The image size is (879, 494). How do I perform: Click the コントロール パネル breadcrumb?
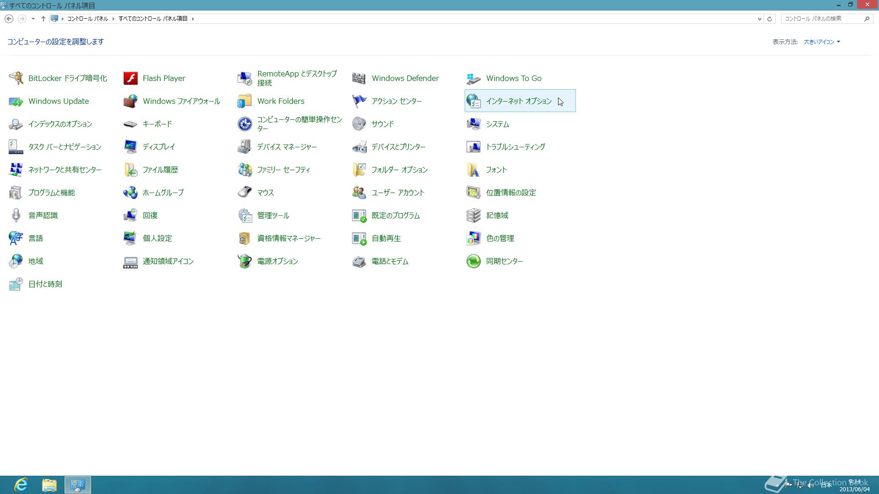point(87,19)
